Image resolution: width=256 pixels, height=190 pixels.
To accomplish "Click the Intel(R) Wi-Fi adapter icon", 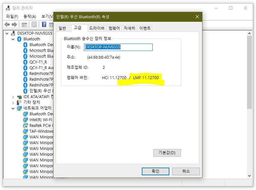I will [x=25, y=120].
